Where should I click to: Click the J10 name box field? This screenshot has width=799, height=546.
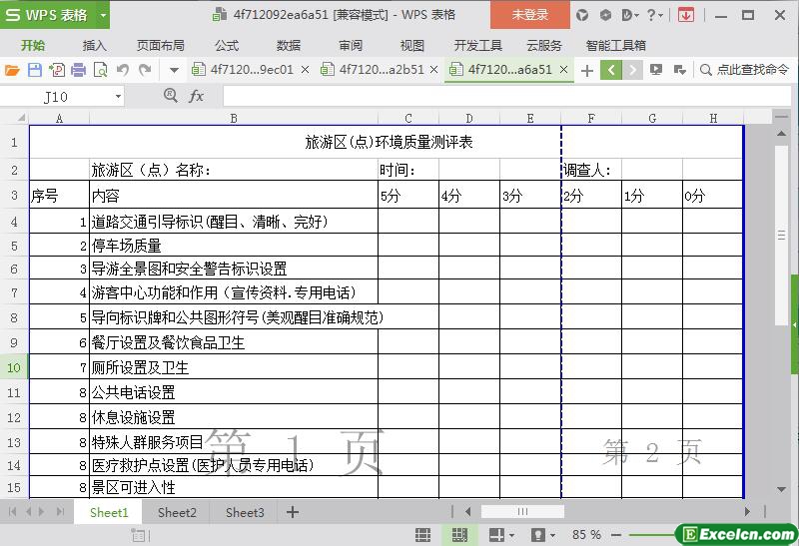[x=56, y=96]
